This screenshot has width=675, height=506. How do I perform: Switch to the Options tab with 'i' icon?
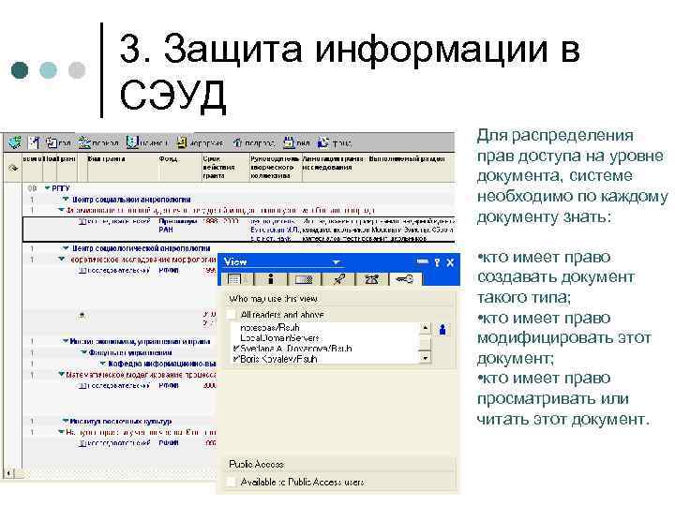[x=270, y=279]
